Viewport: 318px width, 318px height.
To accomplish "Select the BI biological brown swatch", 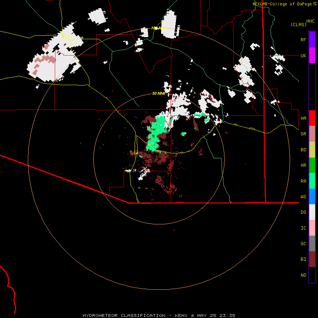I will pyautogui.click(x=312, y=259).
